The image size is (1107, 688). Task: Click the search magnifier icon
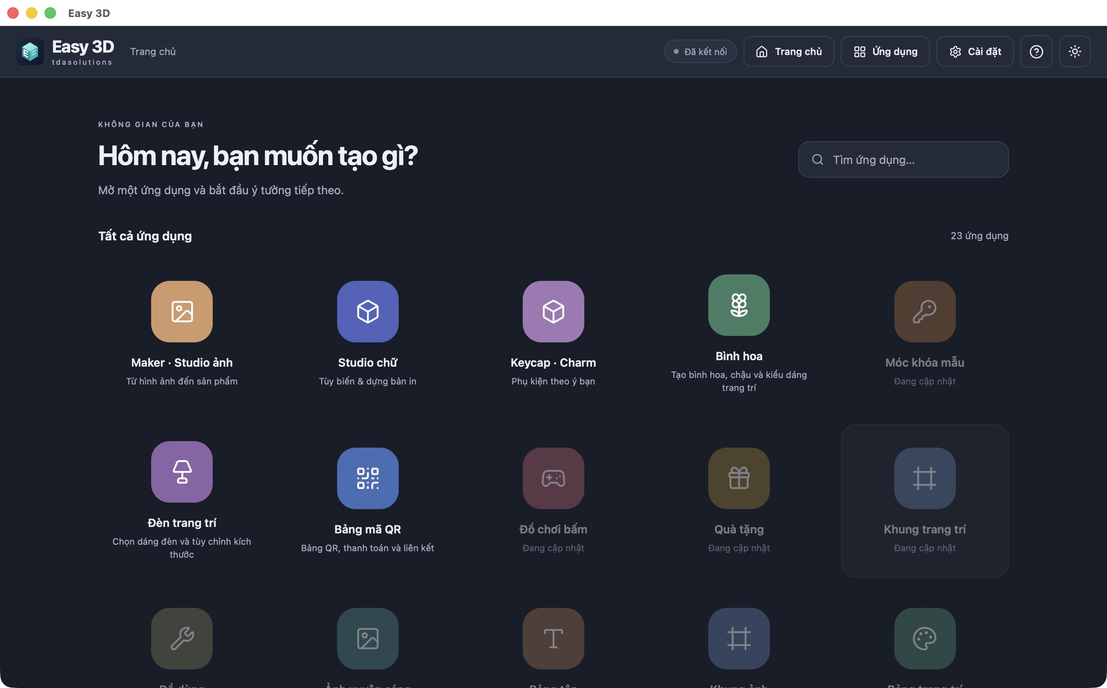click(x=817, y=159)
